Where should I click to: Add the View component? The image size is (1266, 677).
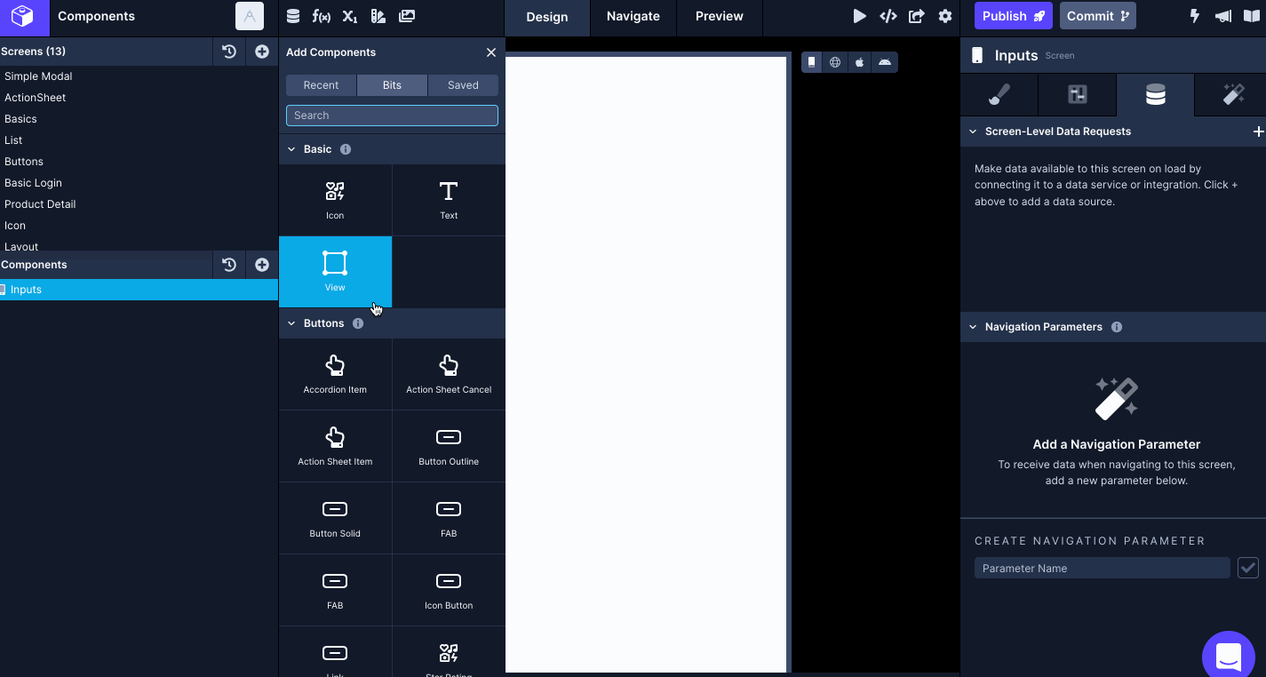coord(335,272)
